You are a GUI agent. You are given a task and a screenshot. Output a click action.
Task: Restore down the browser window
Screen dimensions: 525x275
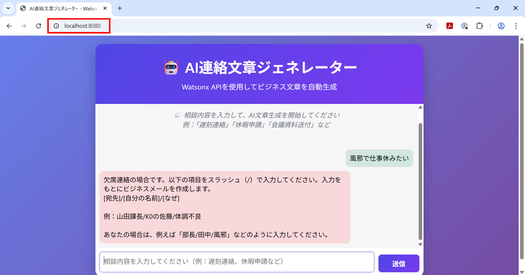click(496, 8)
